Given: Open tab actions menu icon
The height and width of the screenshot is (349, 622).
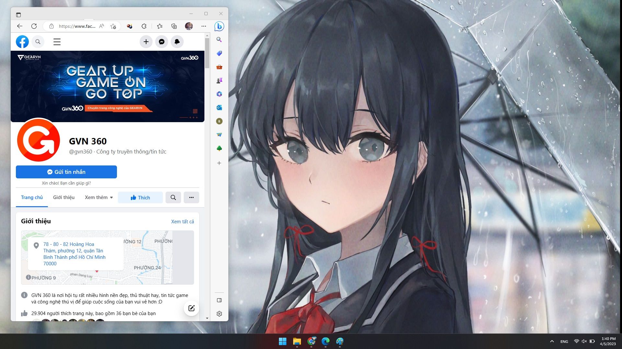Looking at the screenshot, I should click(18, 15).
